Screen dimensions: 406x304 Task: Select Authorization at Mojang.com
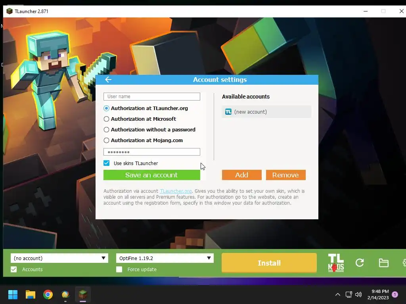pyautogui.click(x=143, y=141)
